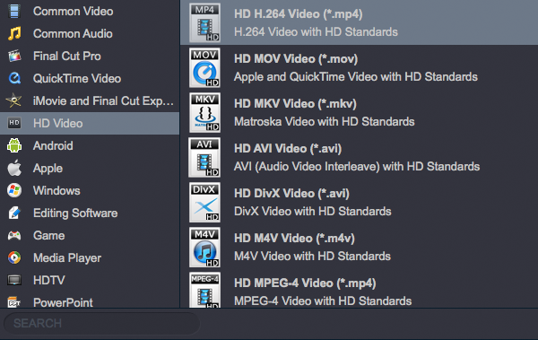This screenshot has height=340, width=538.
Task: Click the MPEG-4 HD format icon
Action: (204, 290)
